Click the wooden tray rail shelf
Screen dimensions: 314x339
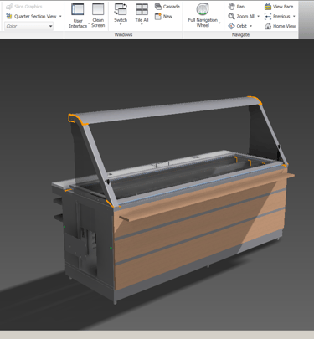(x=207, y=197)
